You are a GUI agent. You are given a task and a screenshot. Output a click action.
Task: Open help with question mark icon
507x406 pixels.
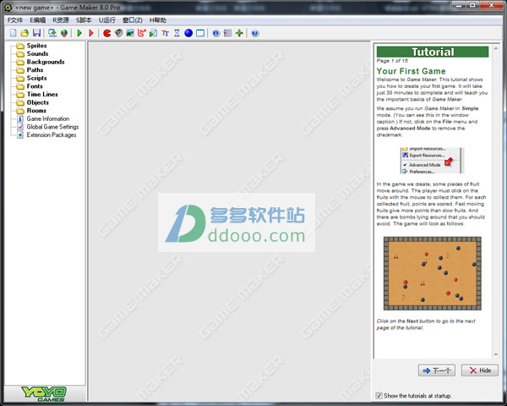[x=255, y=33]
